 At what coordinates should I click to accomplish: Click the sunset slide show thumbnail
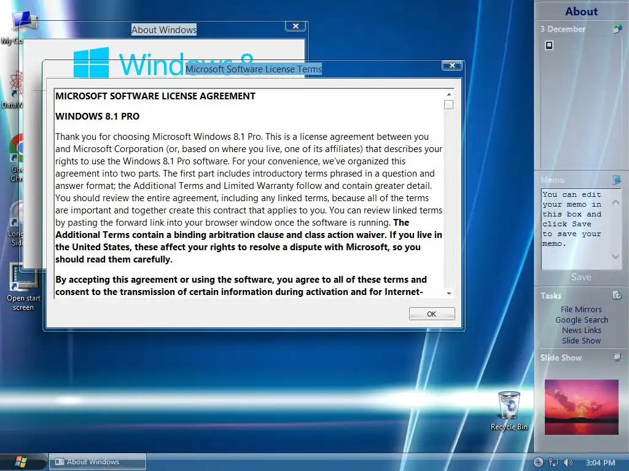coord(581,407)
